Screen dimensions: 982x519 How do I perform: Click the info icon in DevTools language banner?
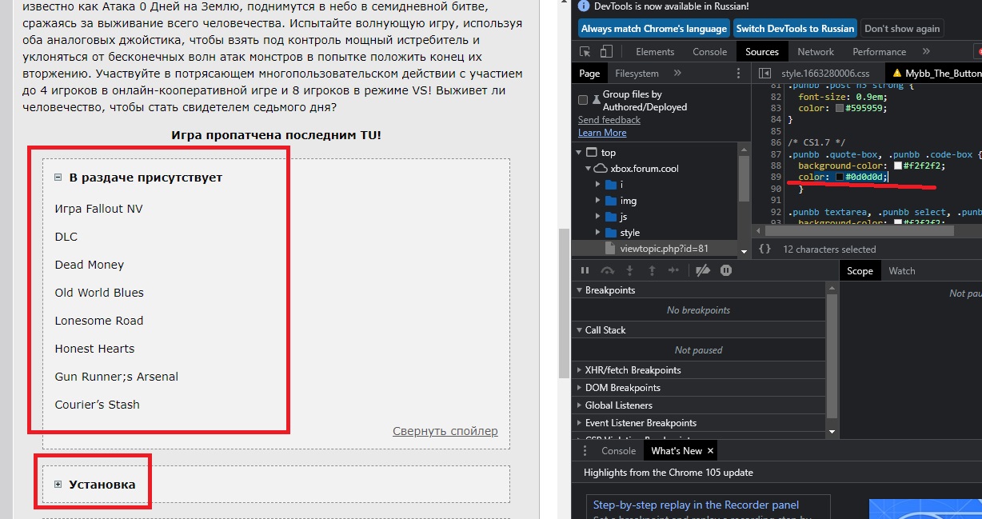583,6
